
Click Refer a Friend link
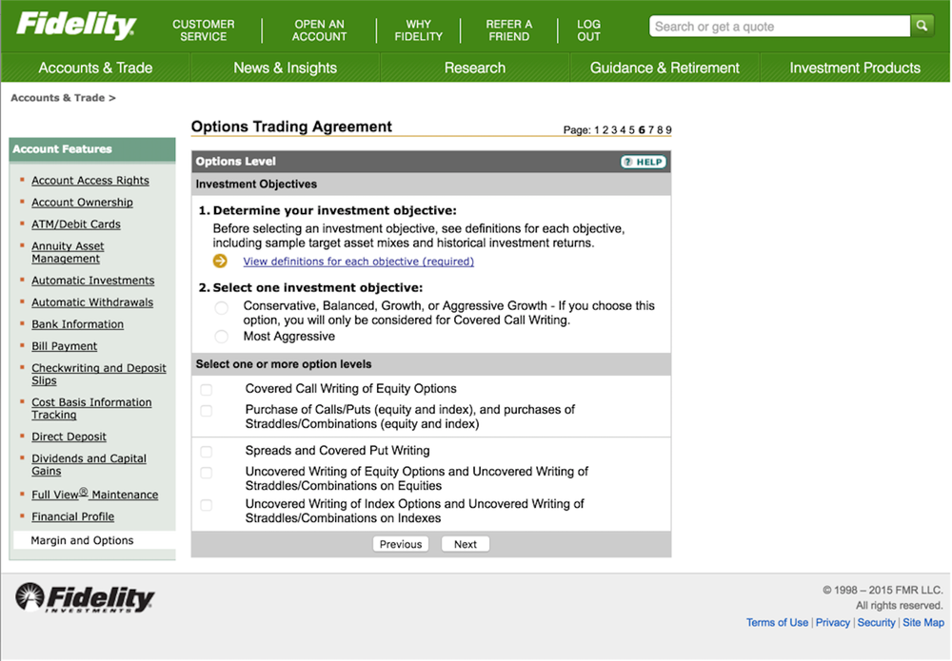[508, 30]
